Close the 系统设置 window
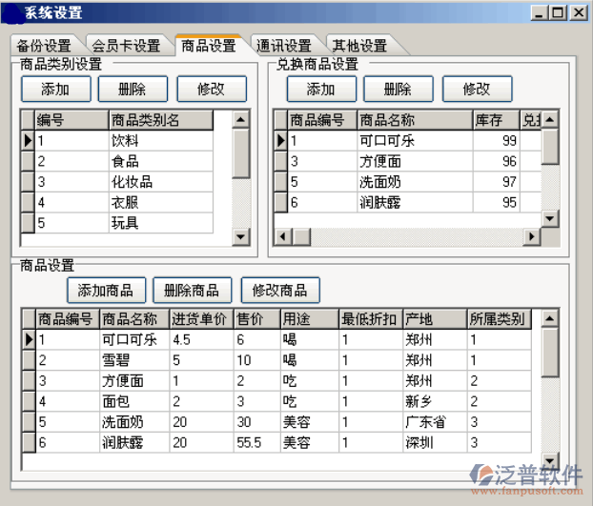The image size is (593, 506). [x=579, y=12]
